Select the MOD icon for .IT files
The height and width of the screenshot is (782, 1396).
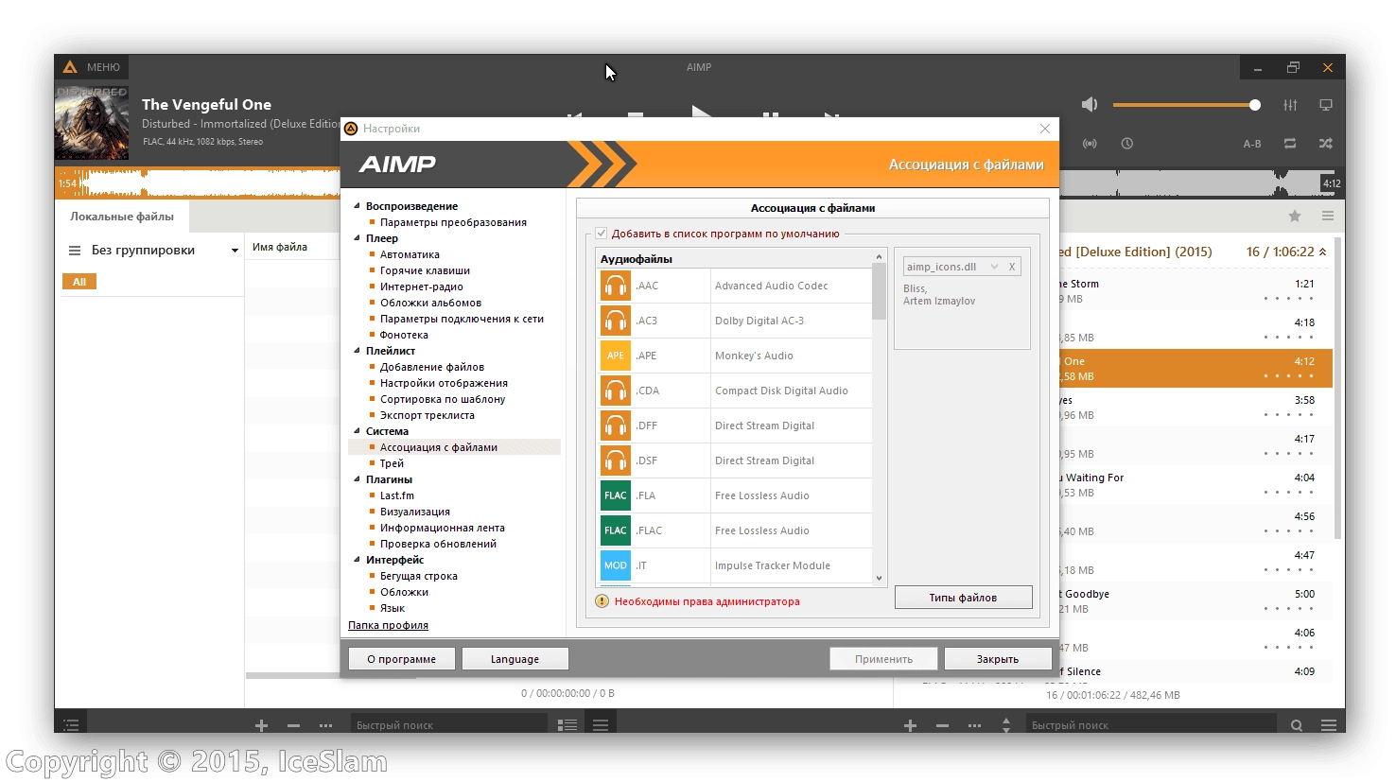click(x=616, y=565)
